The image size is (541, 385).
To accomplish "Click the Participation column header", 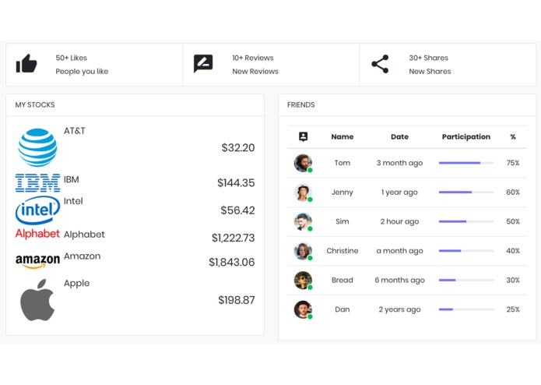I will pyautogui.click(x=466, y=136).
